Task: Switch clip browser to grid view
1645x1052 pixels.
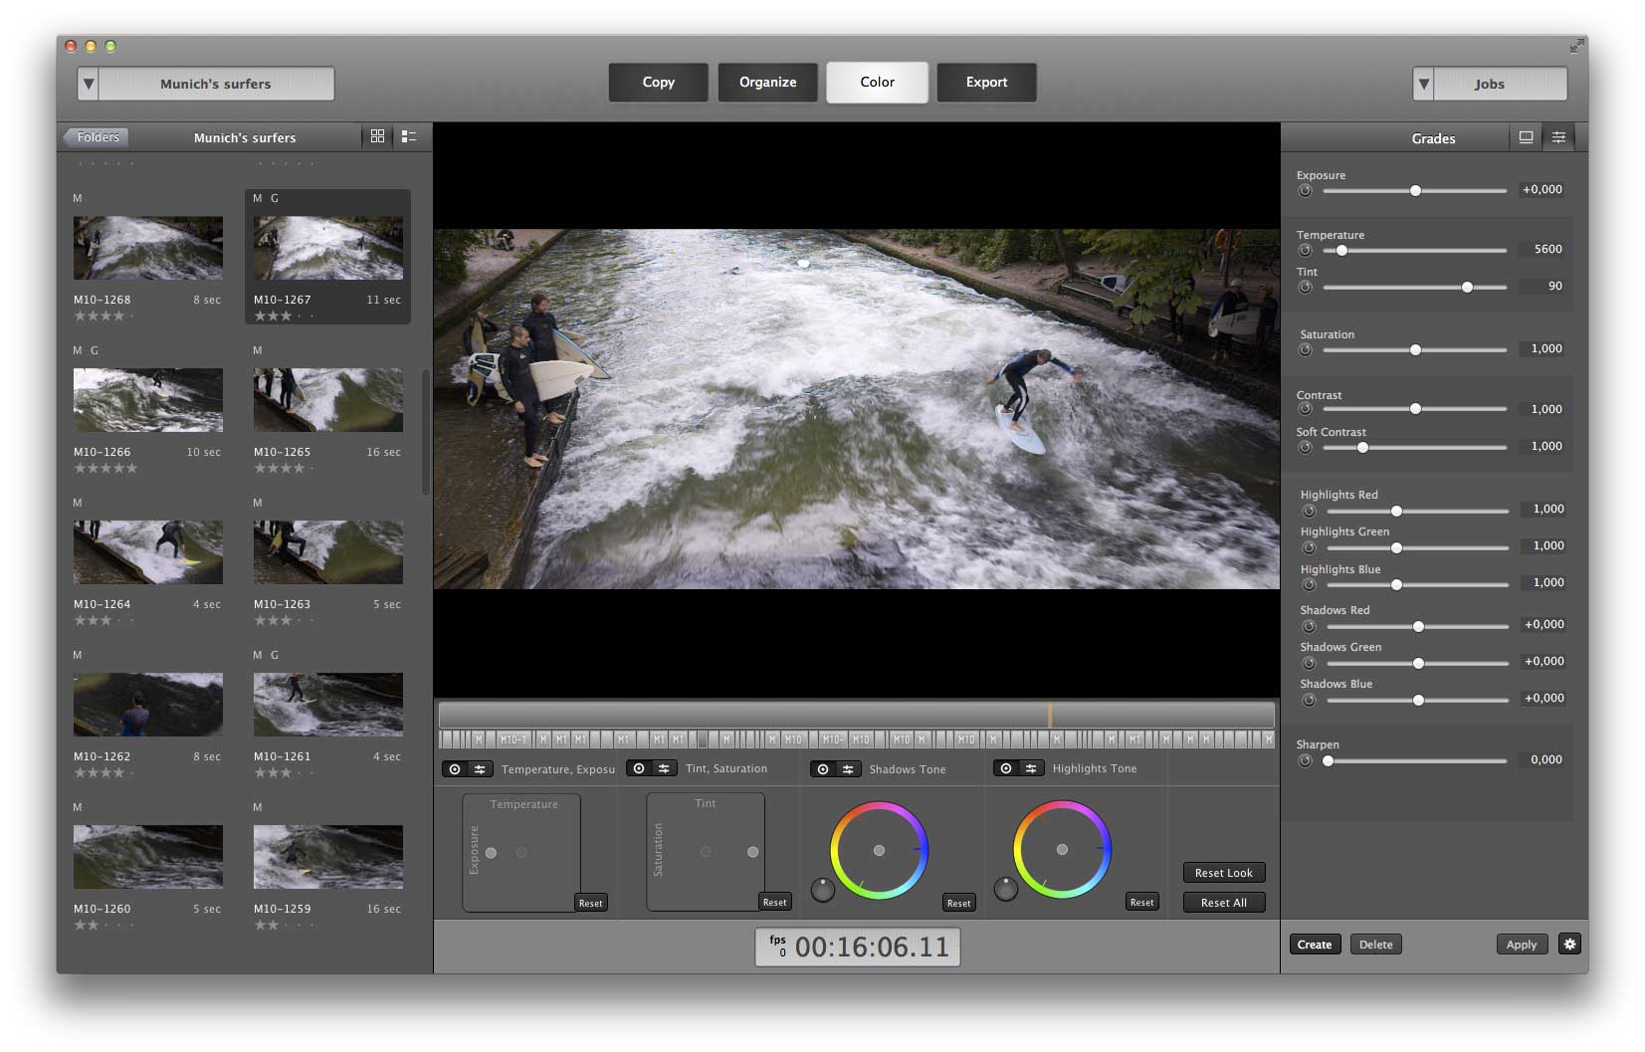Action: (377, 136)
